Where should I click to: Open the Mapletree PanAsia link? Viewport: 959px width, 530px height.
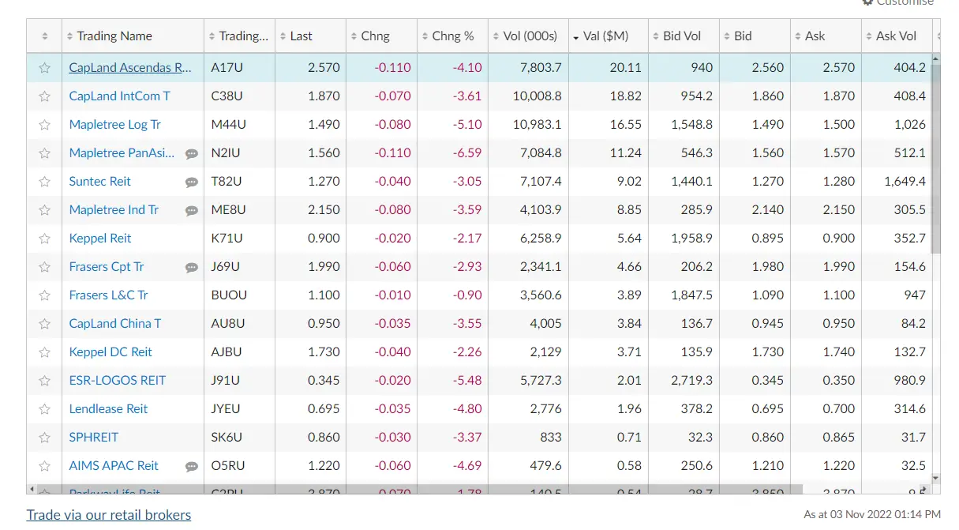(x=122, y=153)
